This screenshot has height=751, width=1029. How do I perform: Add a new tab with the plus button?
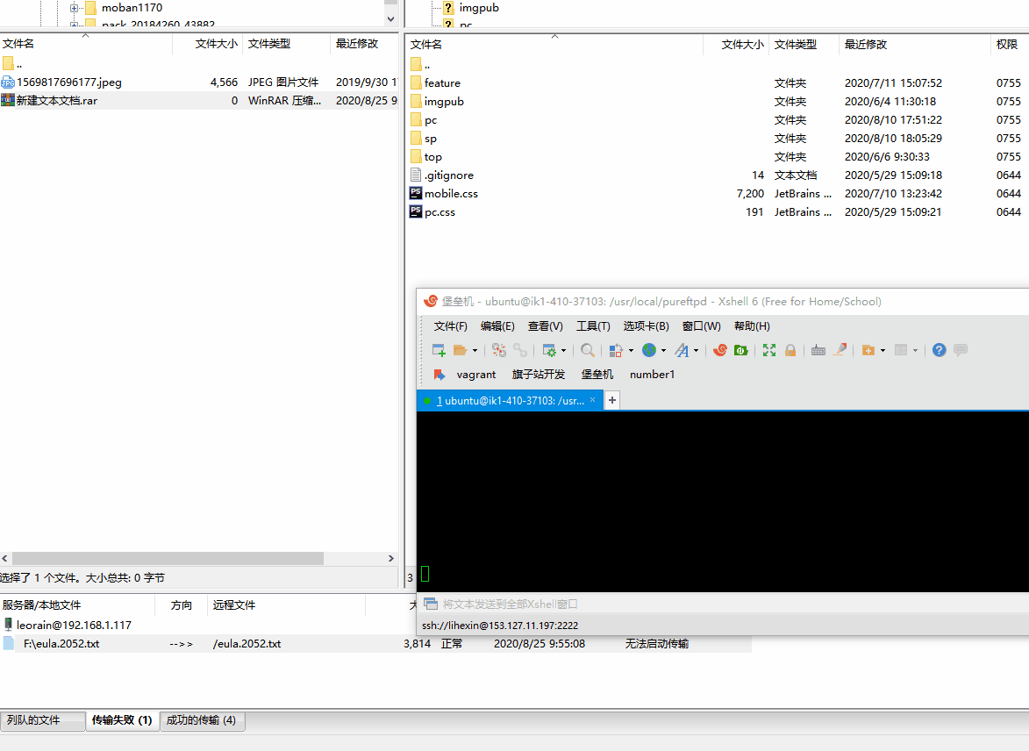click(612, 400)
